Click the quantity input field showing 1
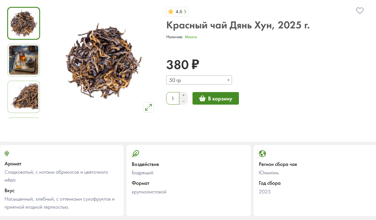Viewport: 376px width, 220px height. (173, 98)
